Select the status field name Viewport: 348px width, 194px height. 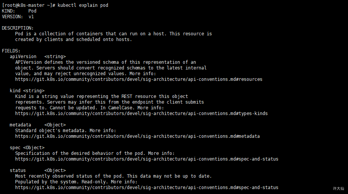18,170
